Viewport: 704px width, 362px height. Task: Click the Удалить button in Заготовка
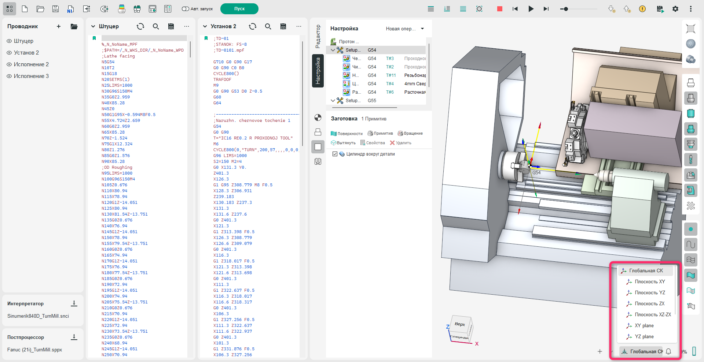tap(400, 143)
